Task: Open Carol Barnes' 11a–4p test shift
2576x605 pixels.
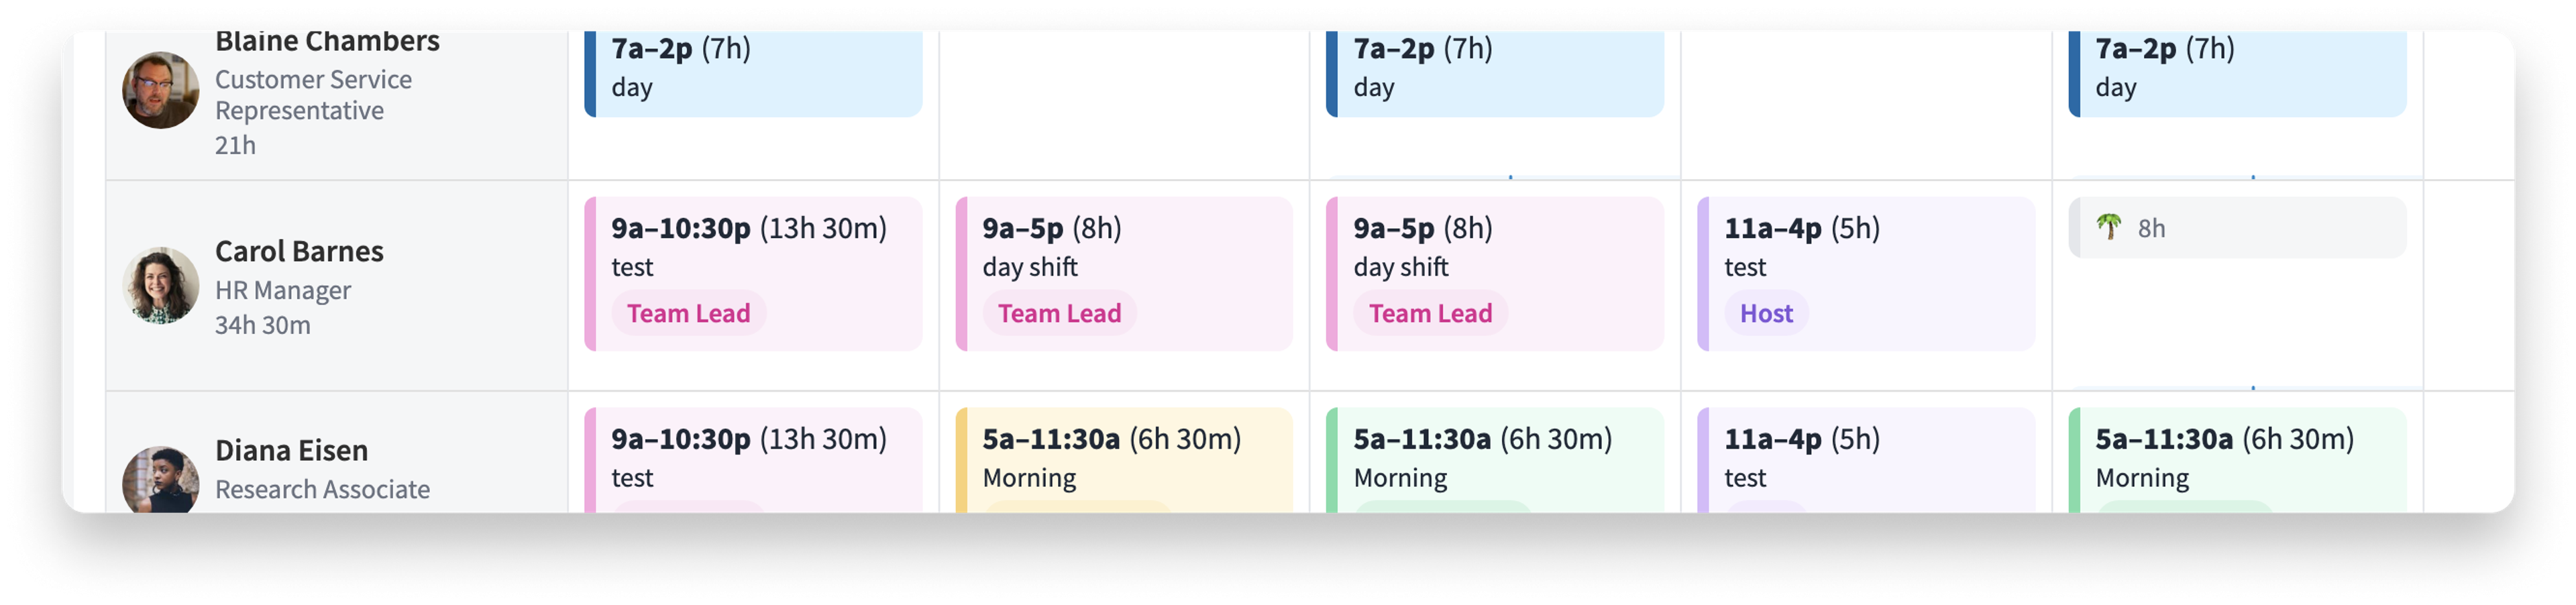Action: click(x=1866, y=274)
